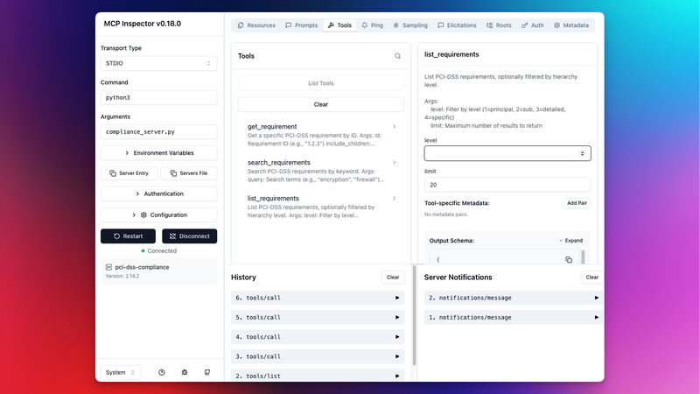
Task: Copy the Output Schema using copy icon
Action: (x=568, y=260)
